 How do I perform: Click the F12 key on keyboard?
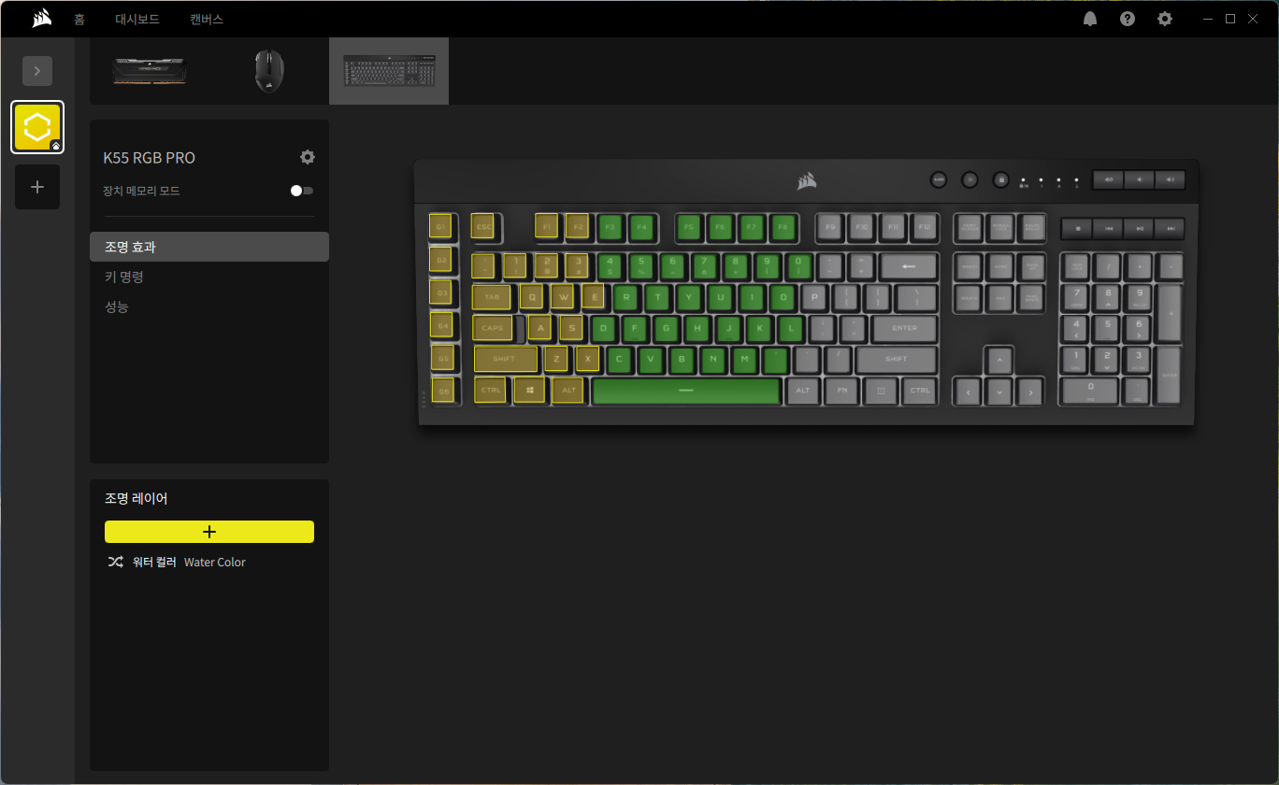click(925, 227)
